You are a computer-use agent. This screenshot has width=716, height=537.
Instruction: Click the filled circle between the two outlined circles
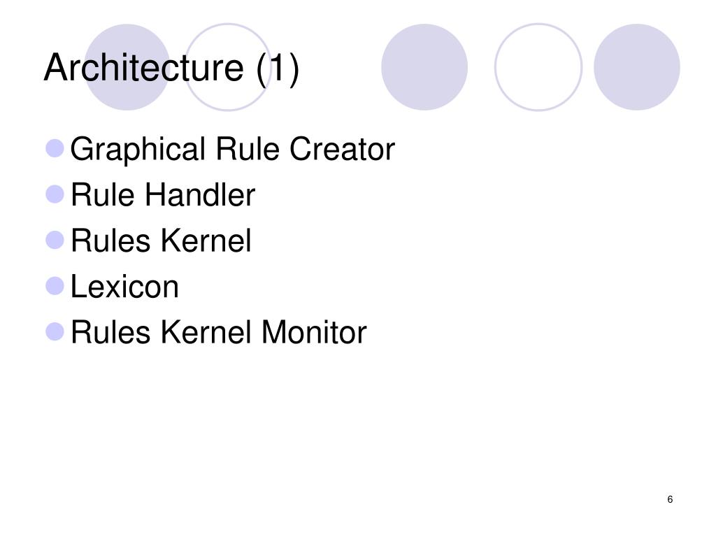pyautogui.click(x=424, y=67)
